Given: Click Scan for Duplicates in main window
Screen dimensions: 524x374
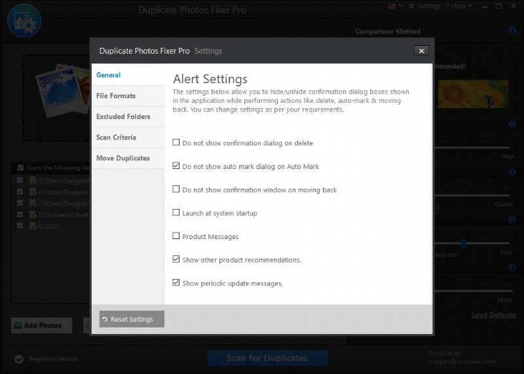Looking at the screenshot, I should 267,358.
